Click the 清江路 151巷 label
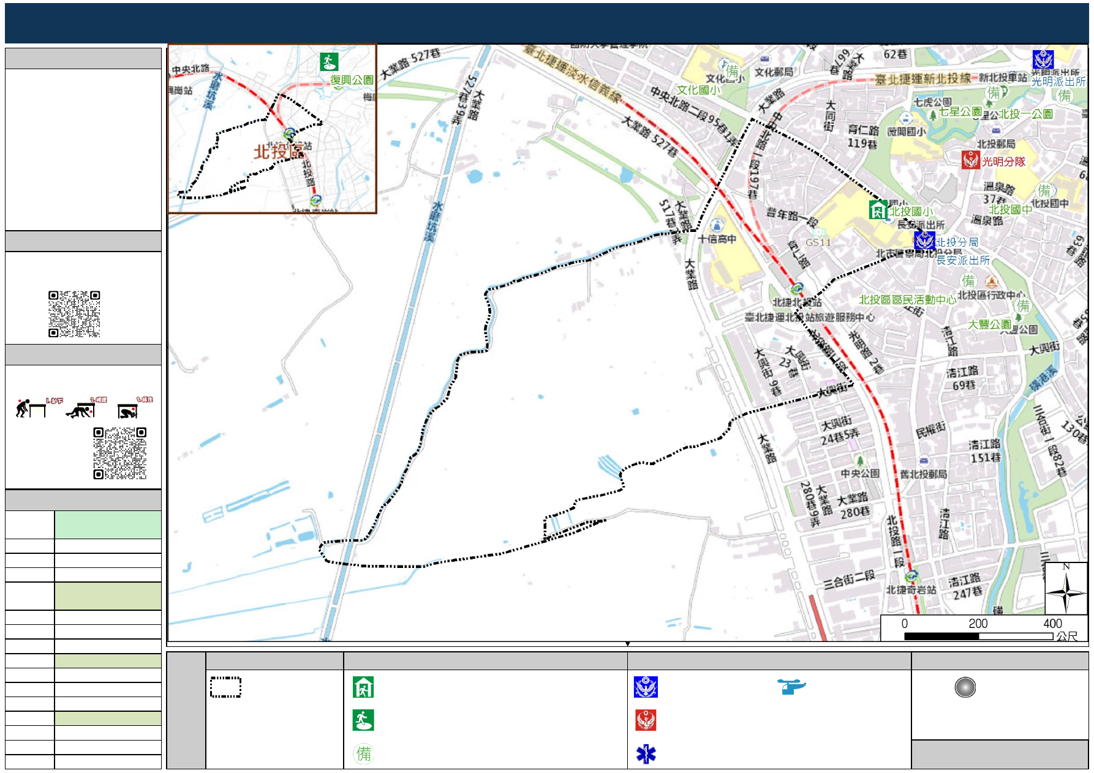 985,450
